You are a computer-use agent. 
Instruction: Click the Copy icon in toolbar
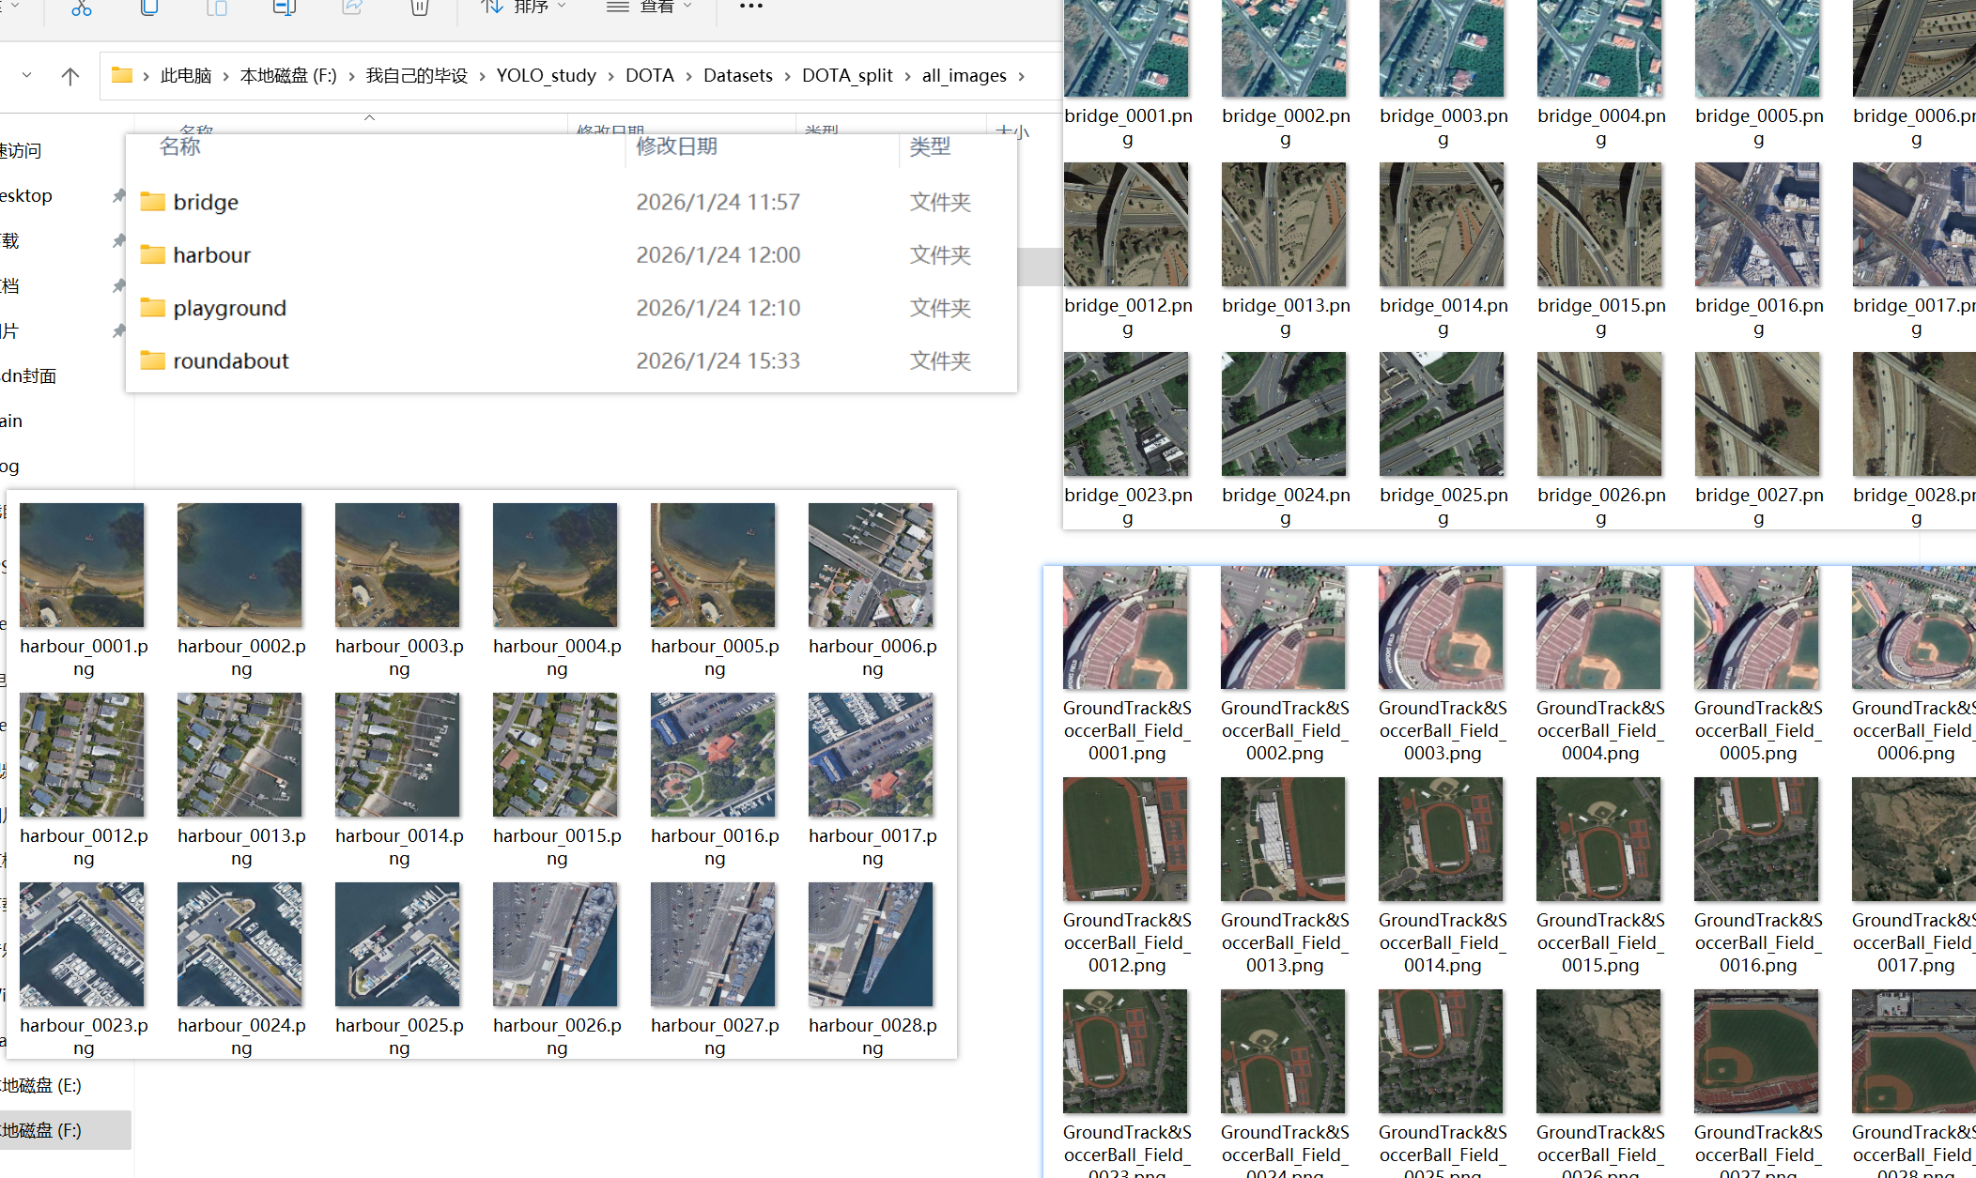point(149,8)
